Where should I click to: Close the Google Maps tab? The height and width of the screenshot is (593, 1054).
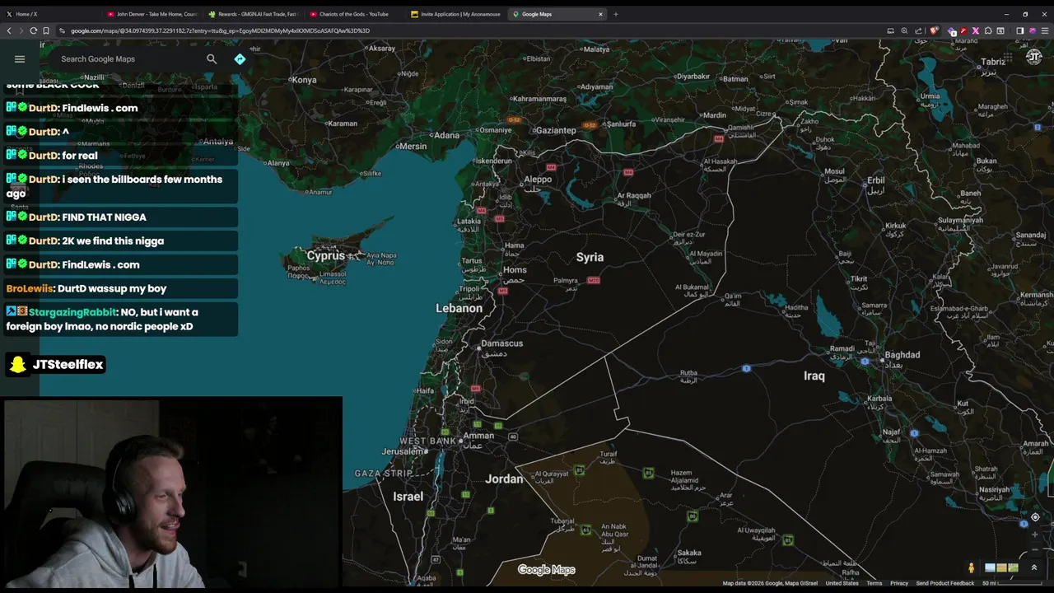[600, 14]
